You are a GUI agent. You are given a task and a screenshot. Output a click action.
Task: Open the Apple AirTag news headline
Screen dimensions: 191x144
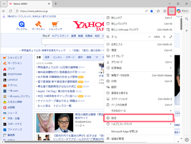(x=56, y=91)
